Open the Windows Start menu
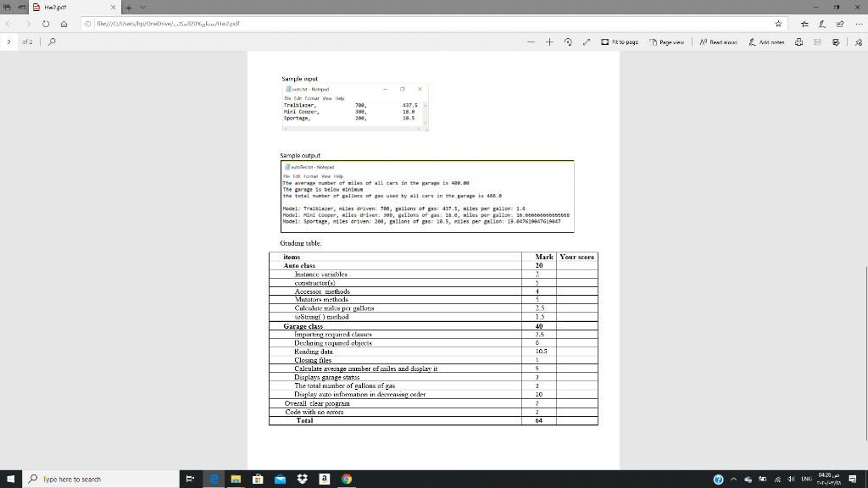 click(10, 480)
